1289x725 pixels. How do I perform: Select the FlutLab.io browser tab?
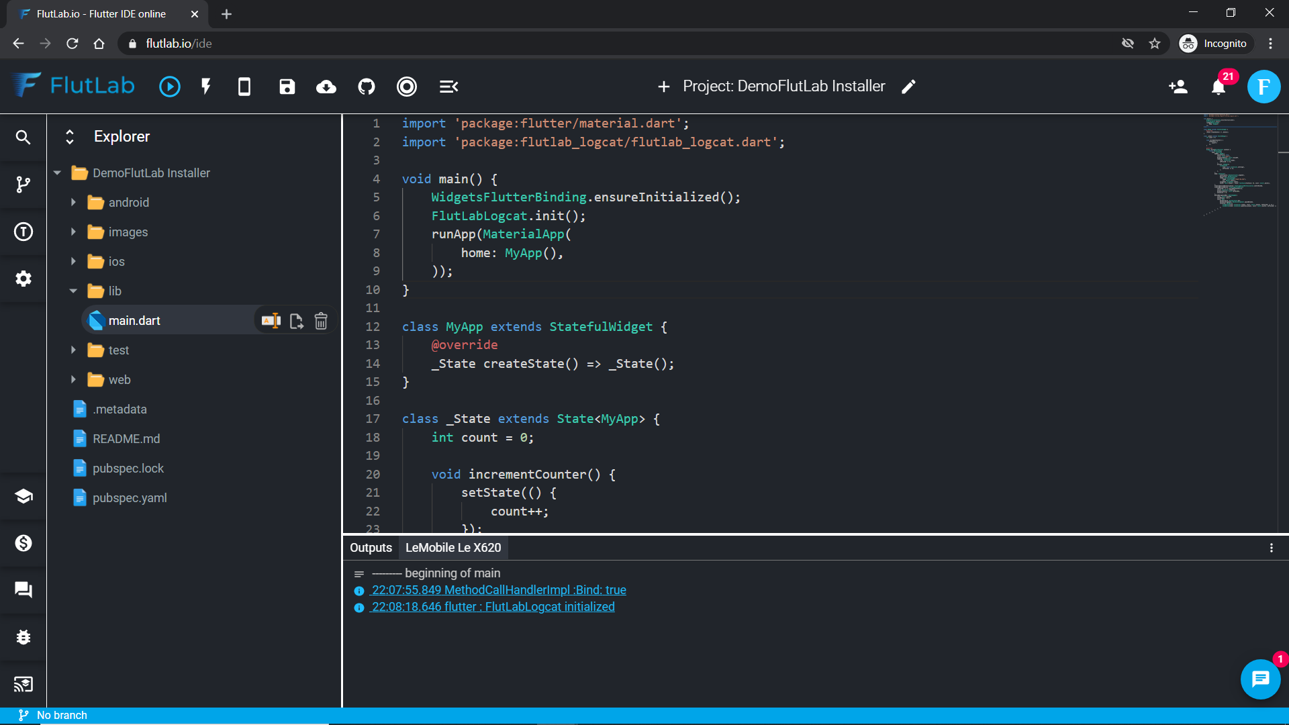pos(107,14)
